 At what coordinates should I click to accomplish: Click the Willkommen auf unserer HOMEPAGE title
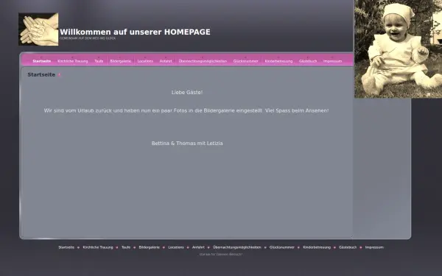[x=135, y=32]
